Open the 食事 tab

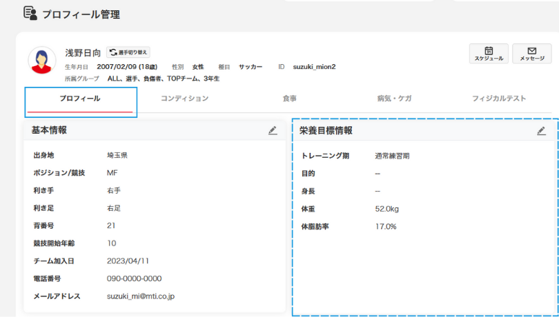[x=289, y=99]
